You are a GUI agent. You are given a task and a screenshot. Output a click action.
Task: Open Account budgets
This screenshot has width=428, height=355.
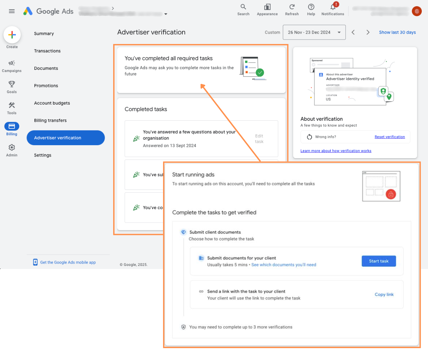pyautogui.click(x=52, y=103)
